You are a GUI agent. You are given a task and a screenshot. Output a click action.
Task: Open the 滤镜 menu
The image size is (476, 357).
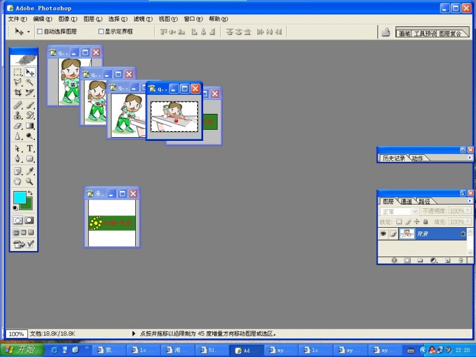click(143, 19)
